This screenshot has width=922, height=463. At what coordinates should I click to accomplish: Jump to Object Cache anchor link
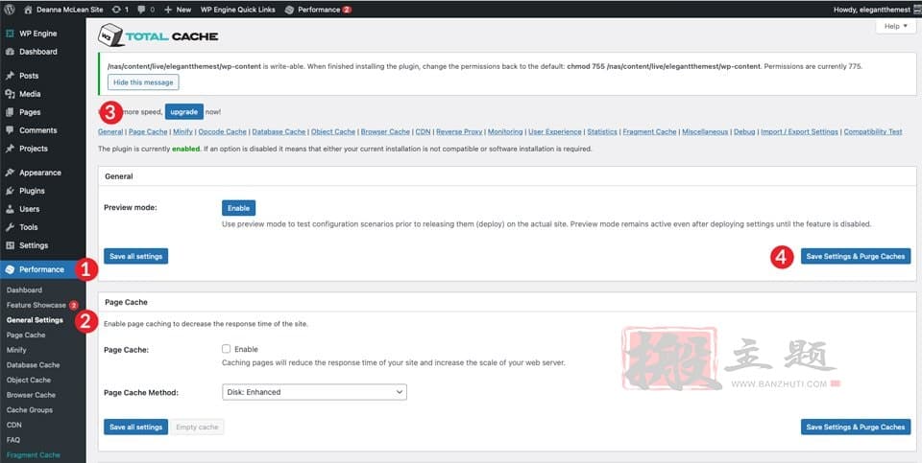tap(333, 132)
